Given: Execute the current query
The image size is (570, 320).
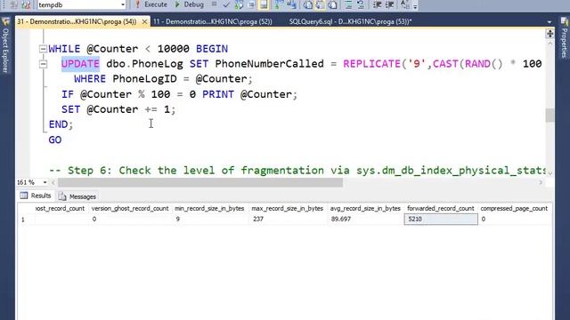Looking at the screenshot, I should point(151,4).
